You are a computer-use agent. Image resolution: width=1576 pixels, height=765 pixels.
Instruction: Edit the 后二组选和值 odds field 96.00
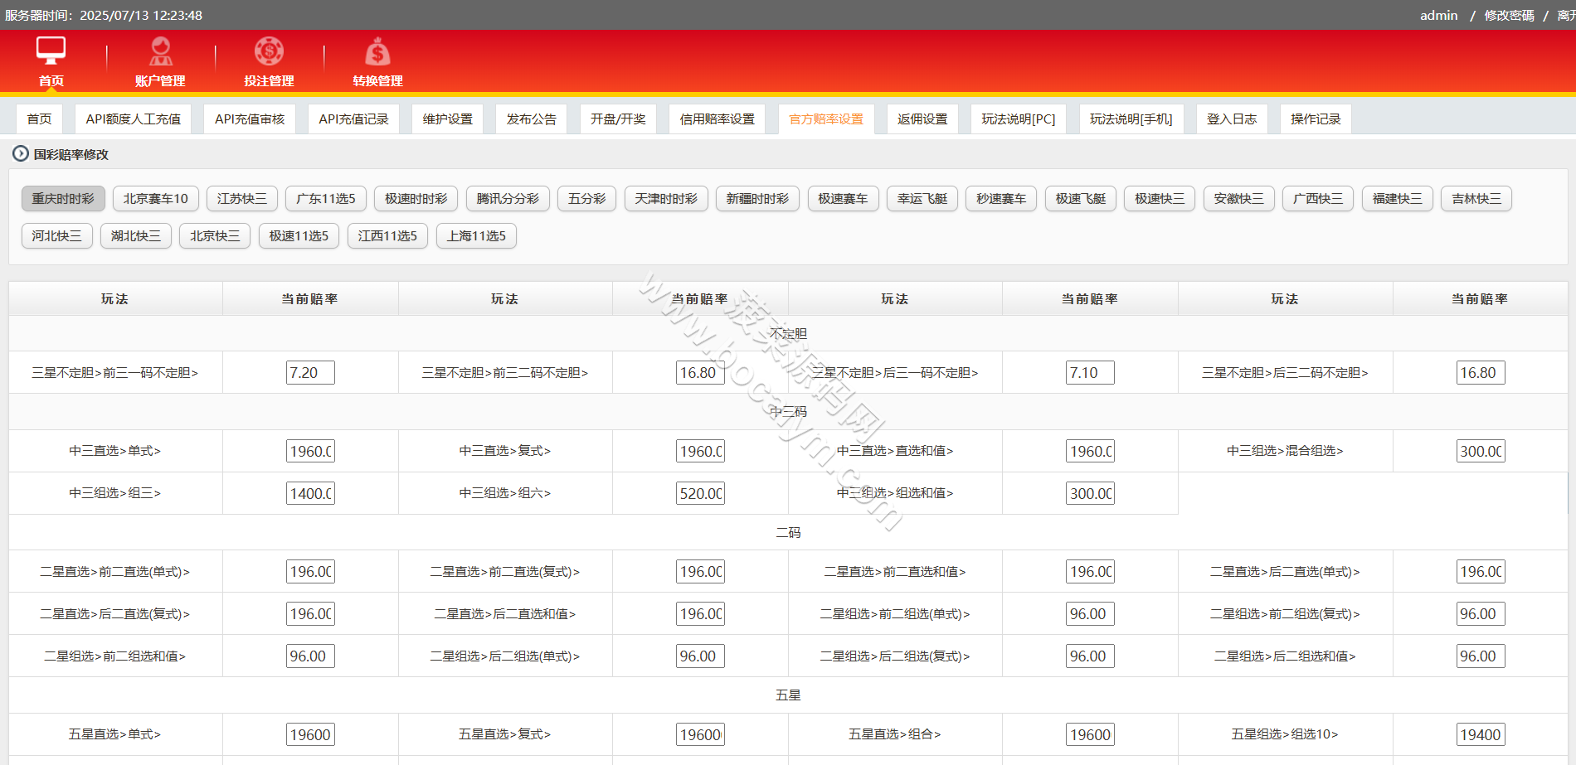click(1481, 656)
